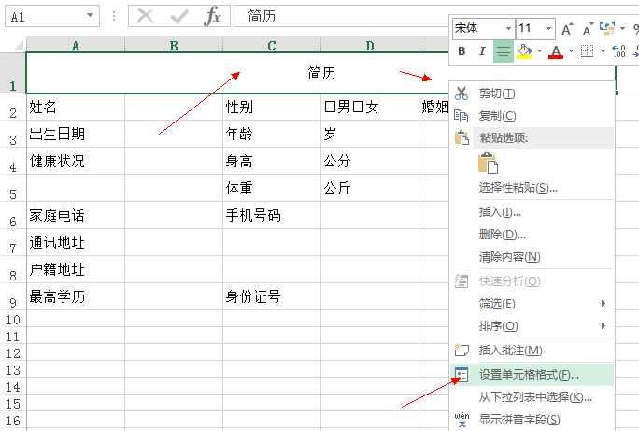639x431 pixels.
Task: Expand the fill color dropdown arrow
Action: (x=540, y=51)
